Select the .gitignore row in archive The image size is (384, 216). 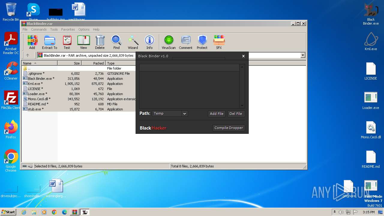point(79,73)
